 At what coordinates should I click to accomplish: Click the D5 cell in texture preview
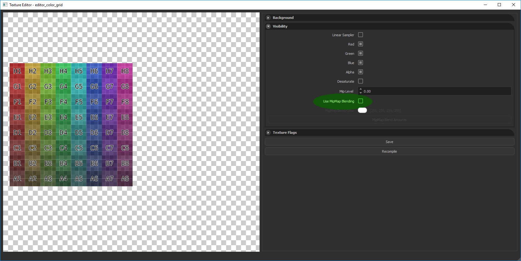click(x=79, y=133)
